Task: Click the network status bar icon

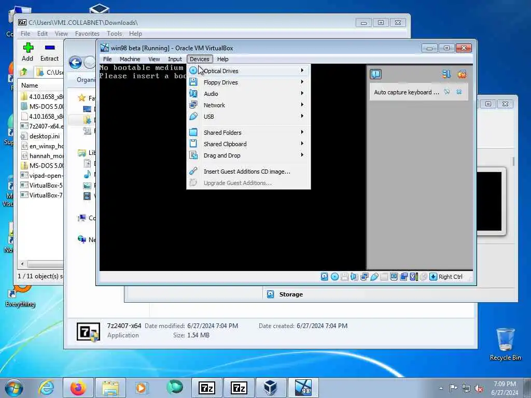Action: [365, 277]
